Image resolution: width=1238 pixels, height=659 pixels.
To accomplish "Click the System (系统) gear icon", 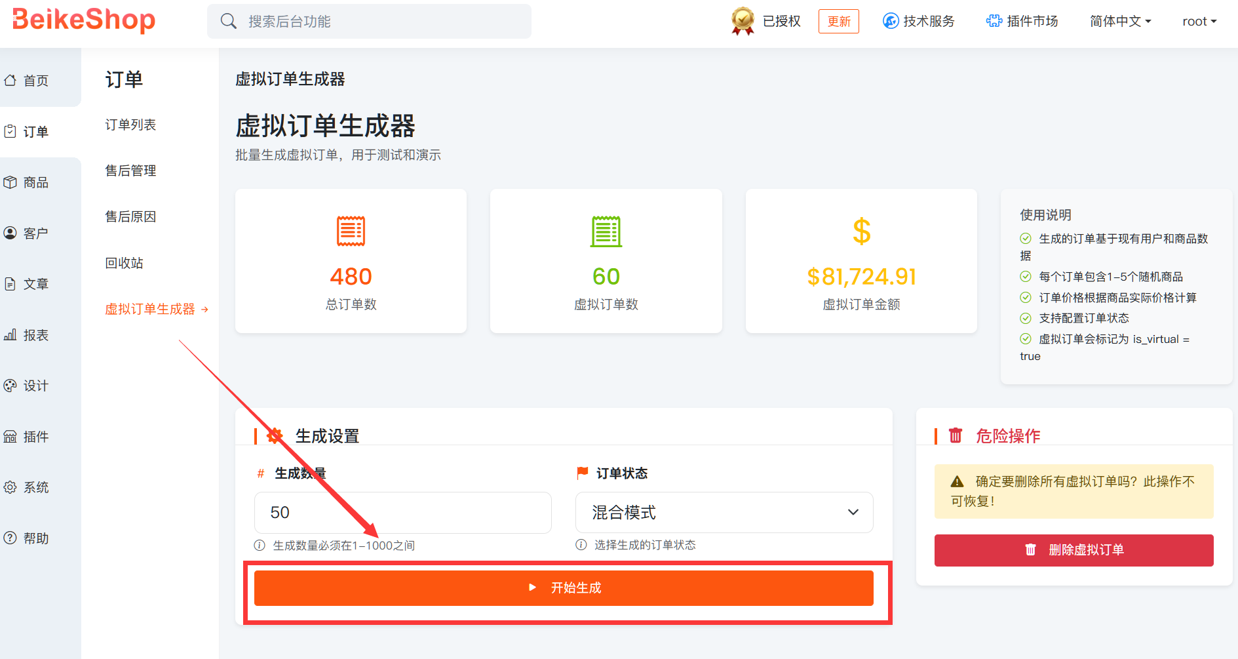I will 10,487.
